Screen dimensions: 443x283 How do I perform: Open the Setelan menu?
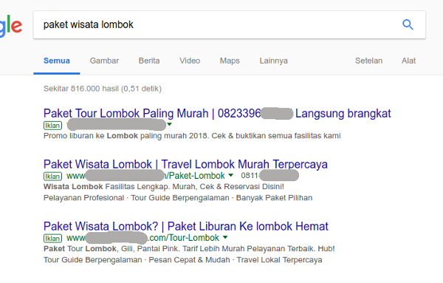tap(368, 61)
